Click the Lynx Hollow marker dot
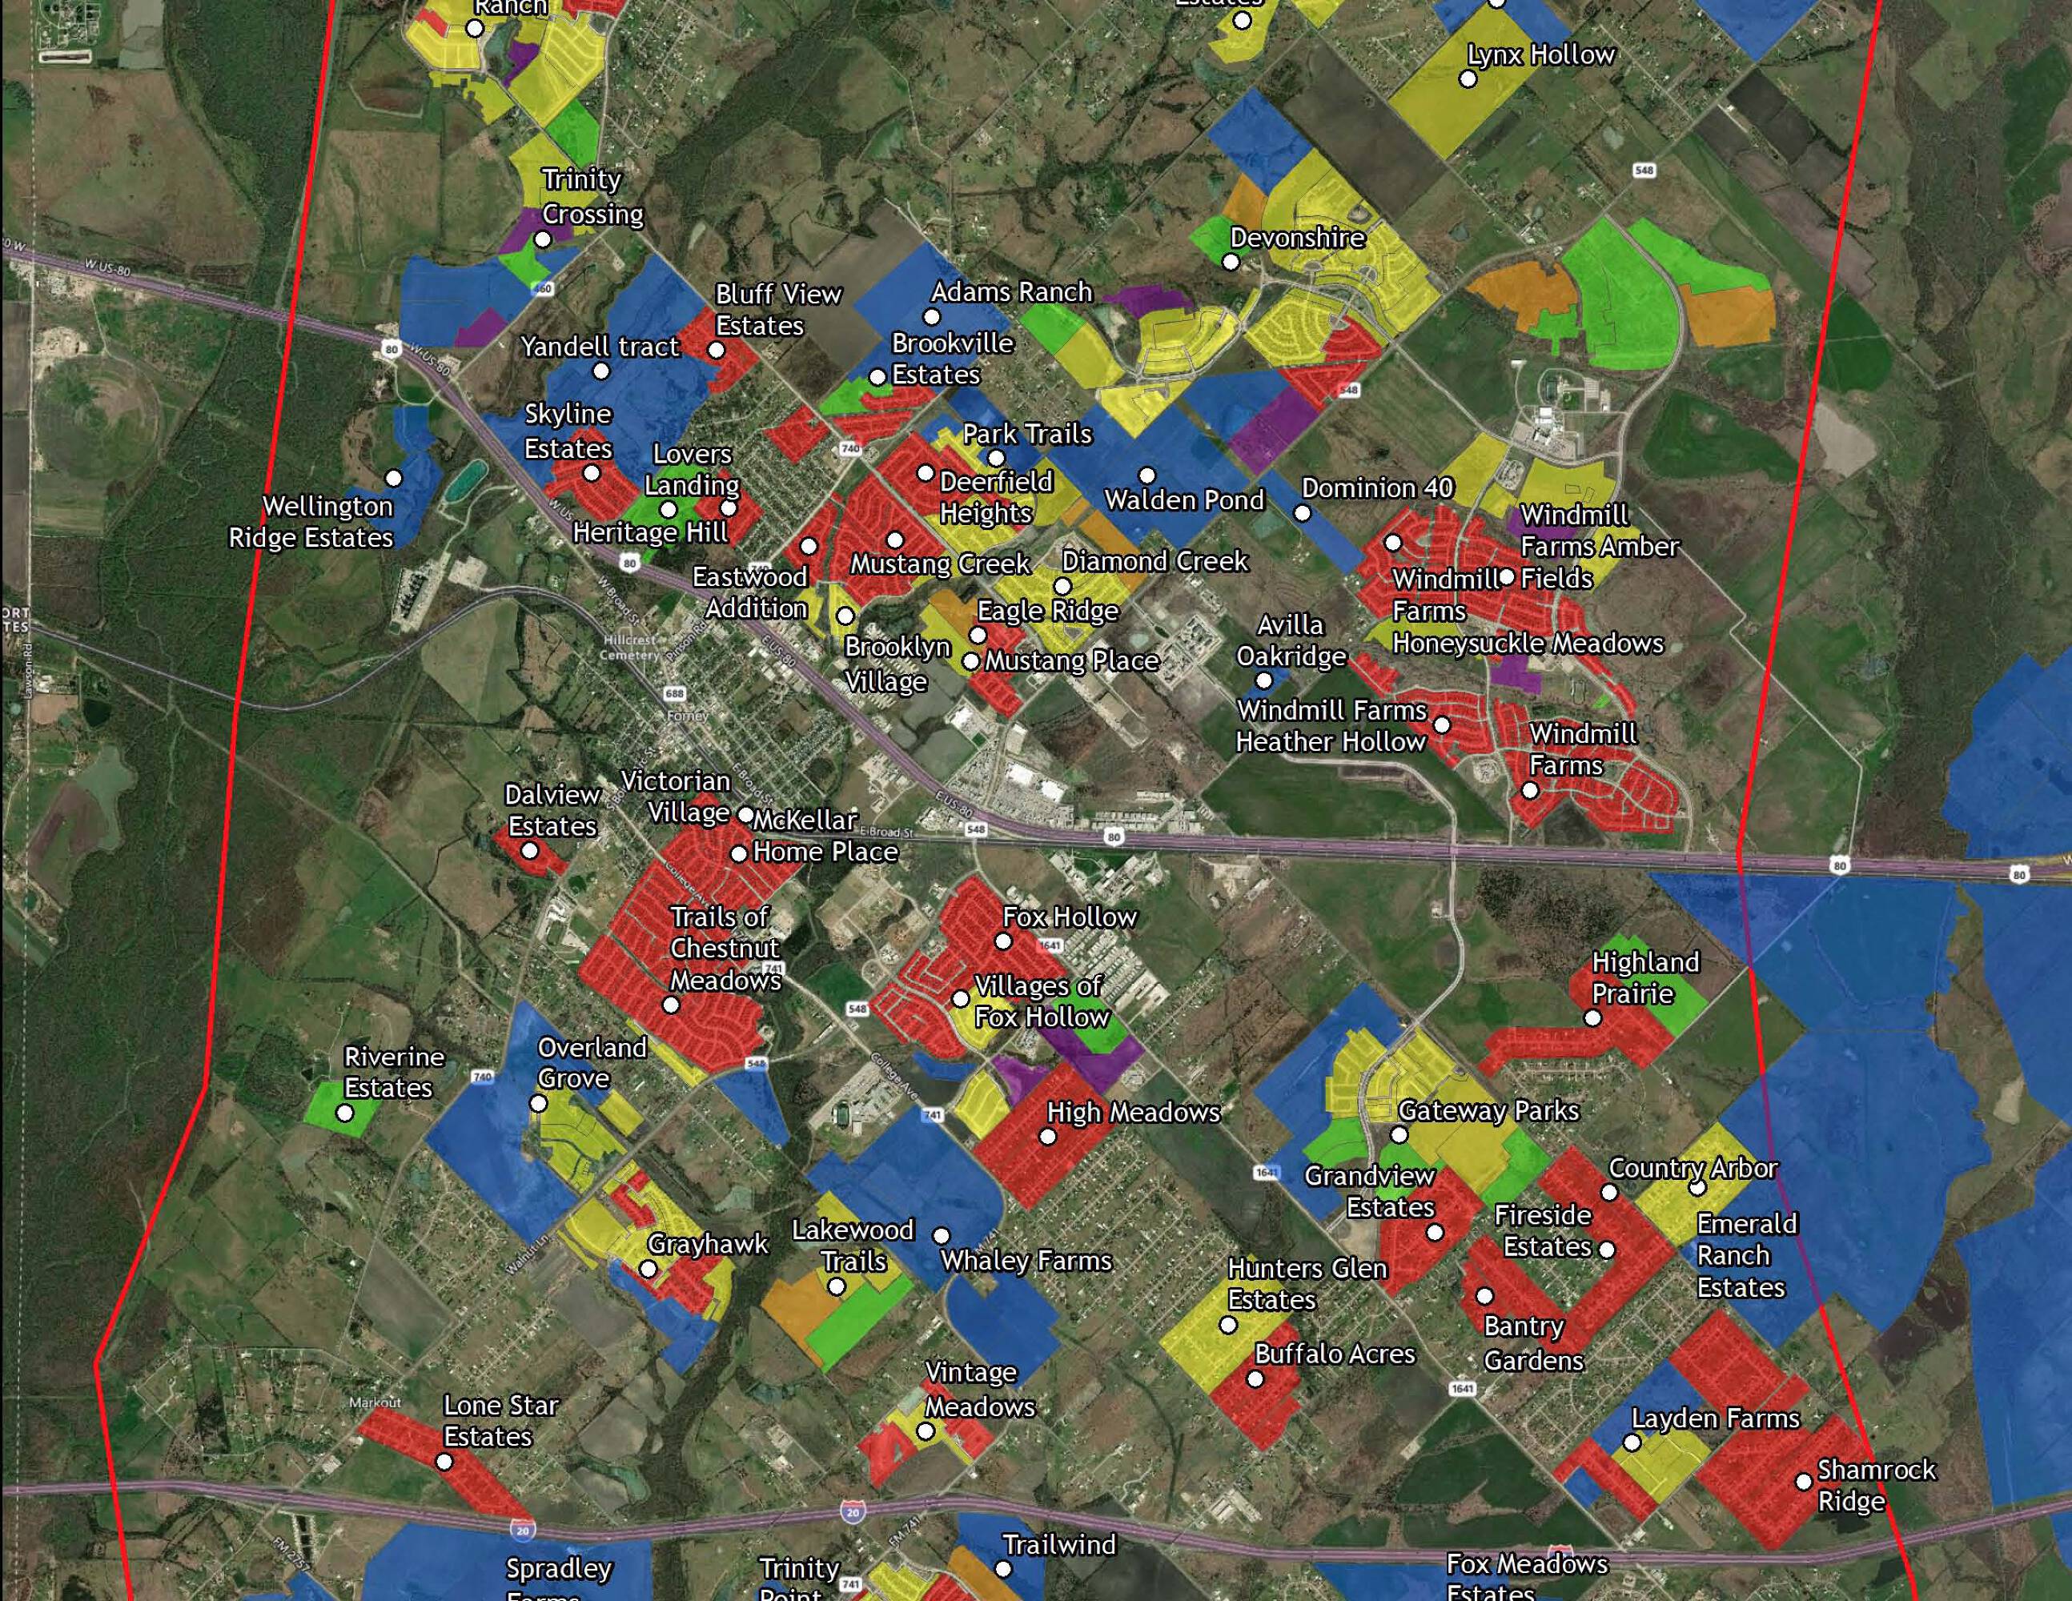The height and width of the screenshot is (1601, 2072). [x=1468, y=80]
